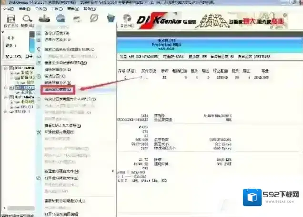Click the Backup Partition toolbar icon
Image resolution: width=303 pixels, height=217 pixels.
click(x=127, y=19)
